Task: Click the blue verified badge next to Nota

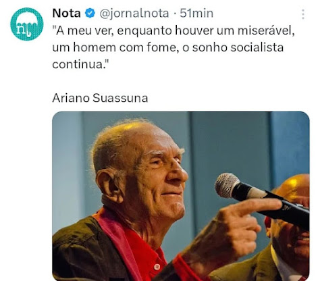Action: (90, 14)
